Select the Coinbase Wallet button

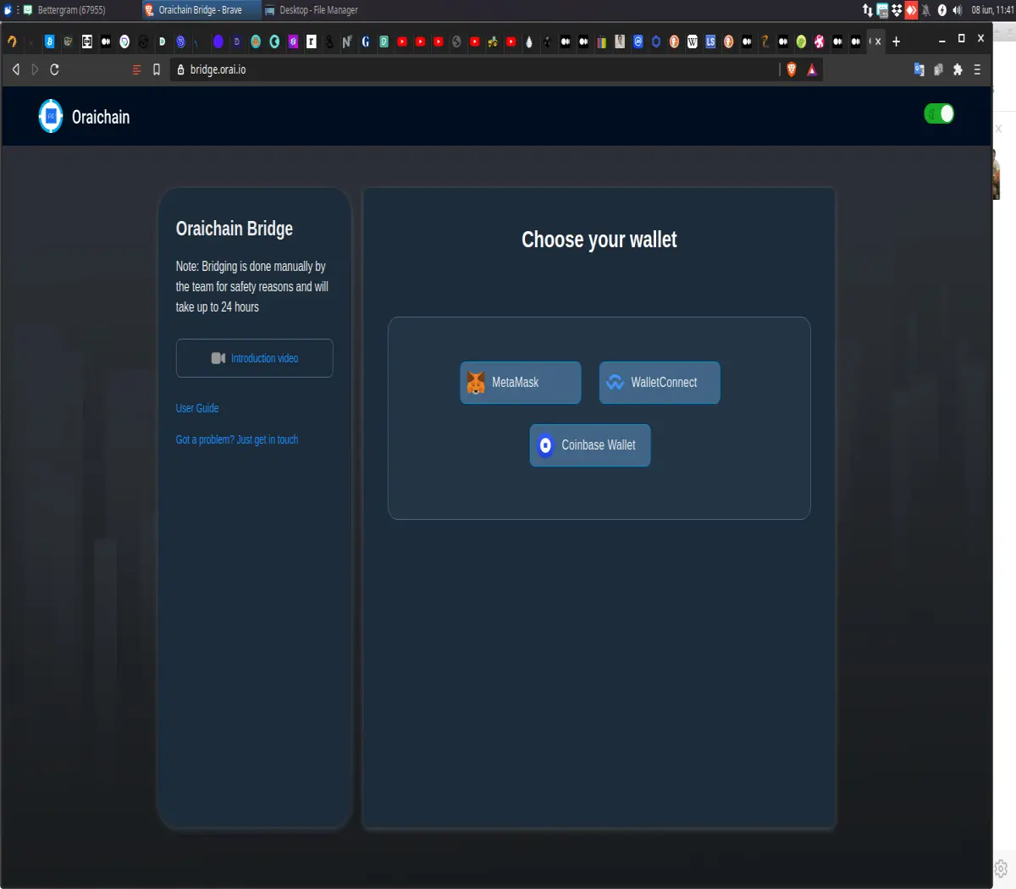(x=590, y=445)
